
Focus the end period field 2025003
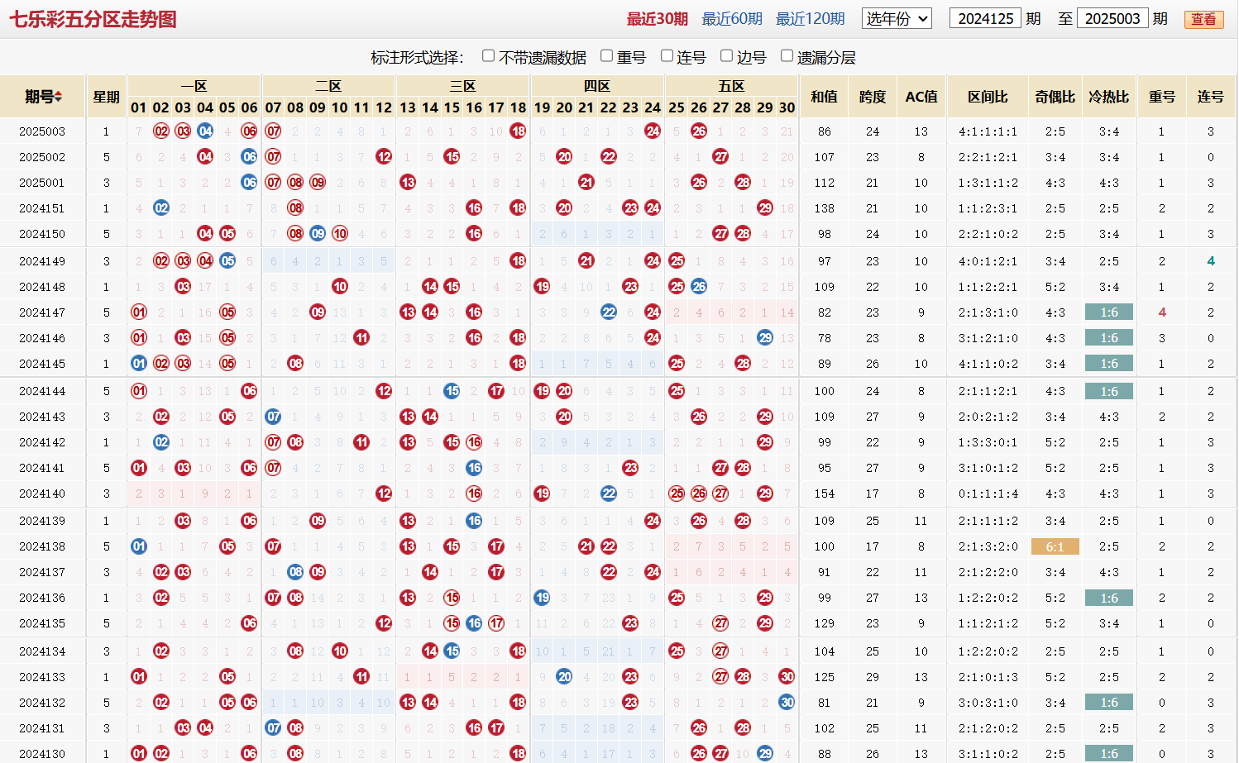pyautogui.click(x=1112, y=18)
